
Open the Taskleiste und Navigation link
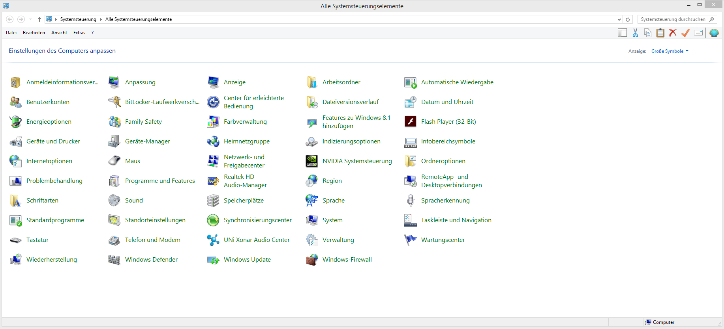point(456,220)
